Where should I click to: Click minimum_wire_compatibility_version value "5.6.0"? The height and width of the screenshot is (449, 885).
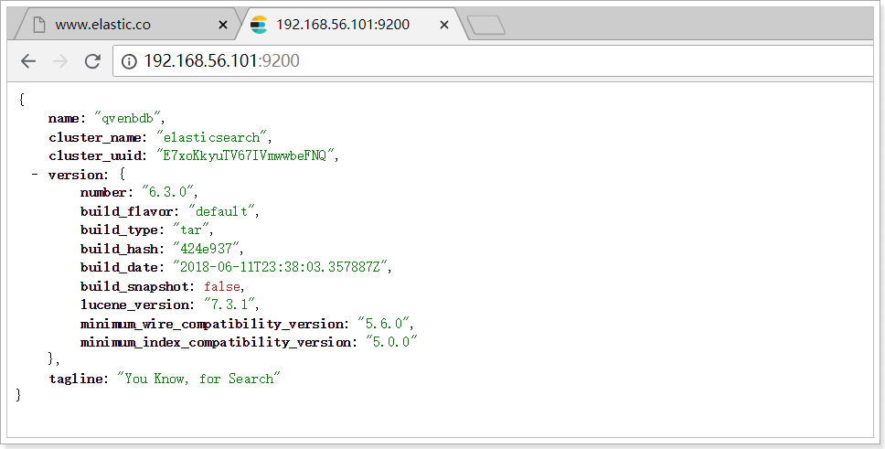coord(384,324)
